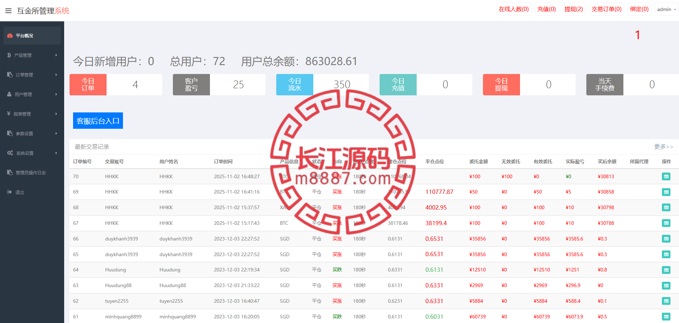The image size is (679, 323).
Task: Open details icon for order 66
Action: click(666, 239)
